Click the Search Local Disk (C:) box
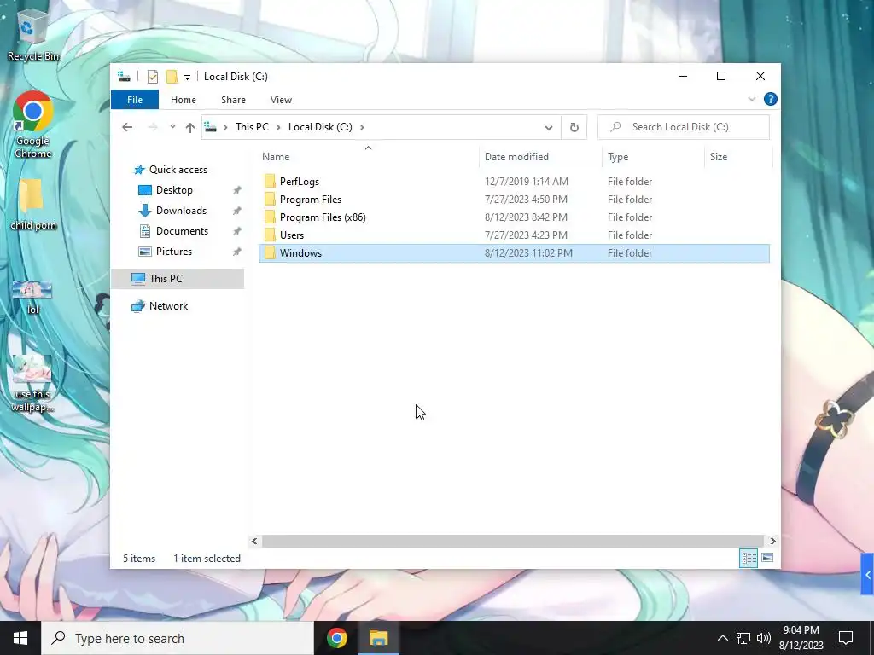The width and height of the screenshot is (874, 655). point(684,127)
